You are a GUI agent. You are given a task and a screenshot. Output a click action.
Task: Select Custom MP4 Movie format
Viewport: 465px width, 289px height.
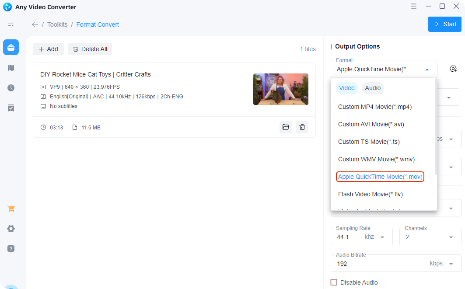[x=375, y=107]
